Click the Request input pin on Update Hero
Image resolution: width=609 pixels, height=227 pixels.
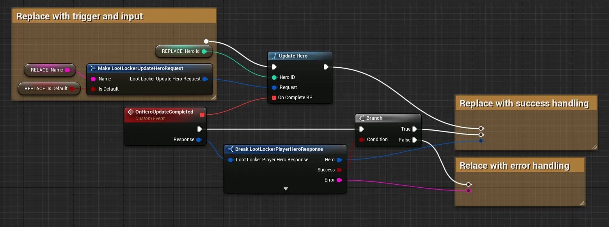click(x=274, y=87)
